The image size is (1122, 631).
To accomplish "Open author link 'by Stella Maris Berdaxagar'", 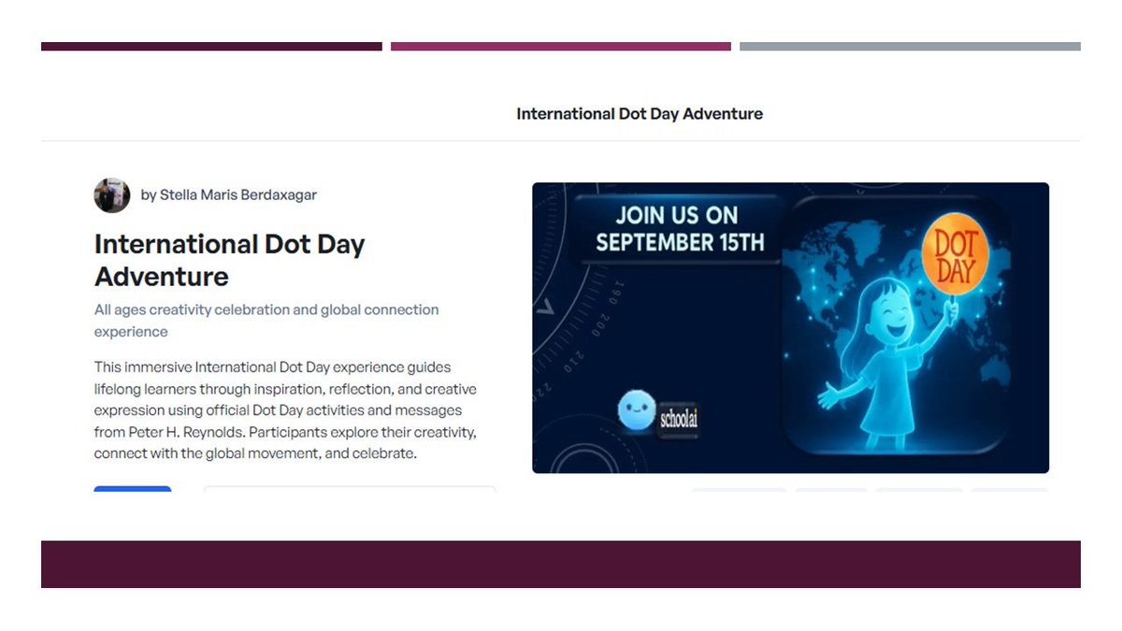I will (x=229, y=195).
